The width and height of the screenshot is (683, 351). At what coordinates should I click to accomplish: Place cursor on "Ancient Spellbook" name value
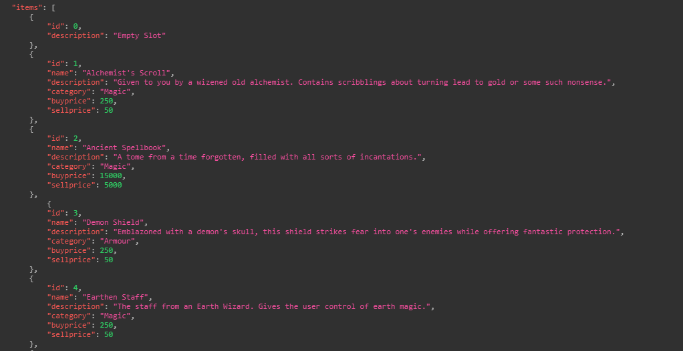point(124,147)
